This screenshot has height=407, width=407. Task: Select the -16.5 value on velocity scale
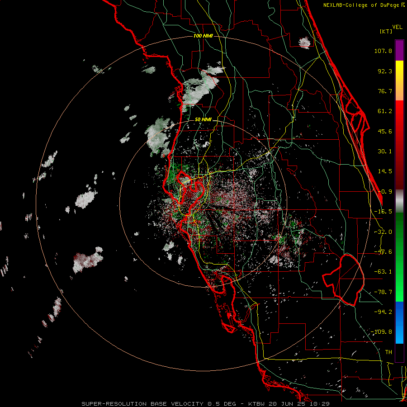tap(383, 212)
